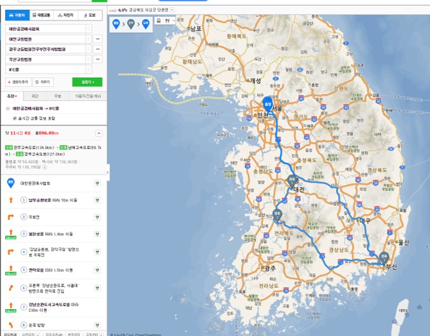Screen dimensions: 430x336
Task: Remove 부산고등법원 waypoint with minus button
Action: coord(98,59)
